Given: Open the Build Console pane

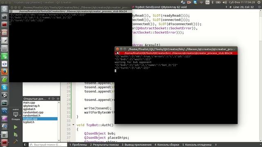Looking at the screenshot, I should pyautogui.click(x=167, y=145).
